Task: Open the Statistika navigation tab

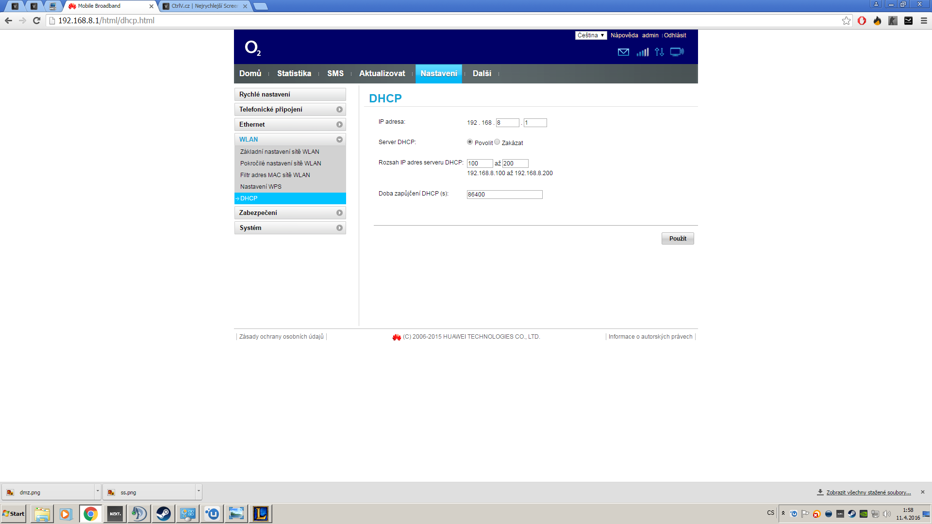Action: [294, 74]
